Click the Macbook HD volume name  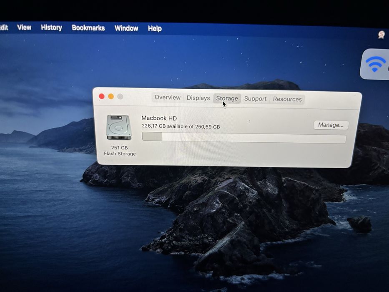pyautogui.click(x=159, y=118)
